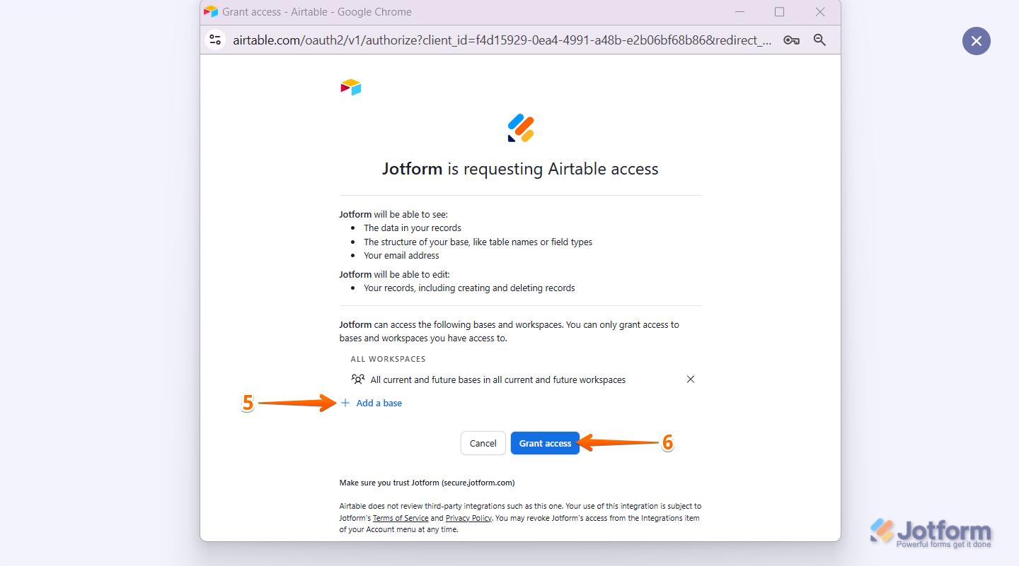
Task: Click the 'structure of your base' bullet
Action: 478,242
